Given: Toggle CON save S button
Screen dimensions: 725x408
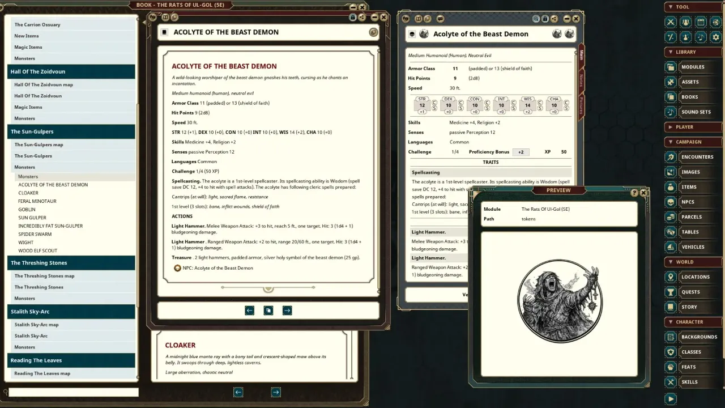Looking at the screenshot, I should (488, 109).
